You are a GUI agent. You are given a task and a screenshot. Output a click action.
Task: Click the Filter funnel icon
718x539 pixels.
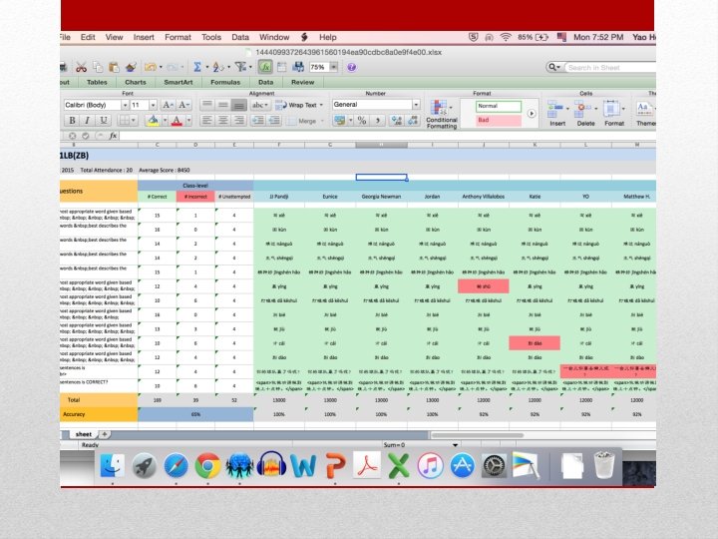point(241,68)
